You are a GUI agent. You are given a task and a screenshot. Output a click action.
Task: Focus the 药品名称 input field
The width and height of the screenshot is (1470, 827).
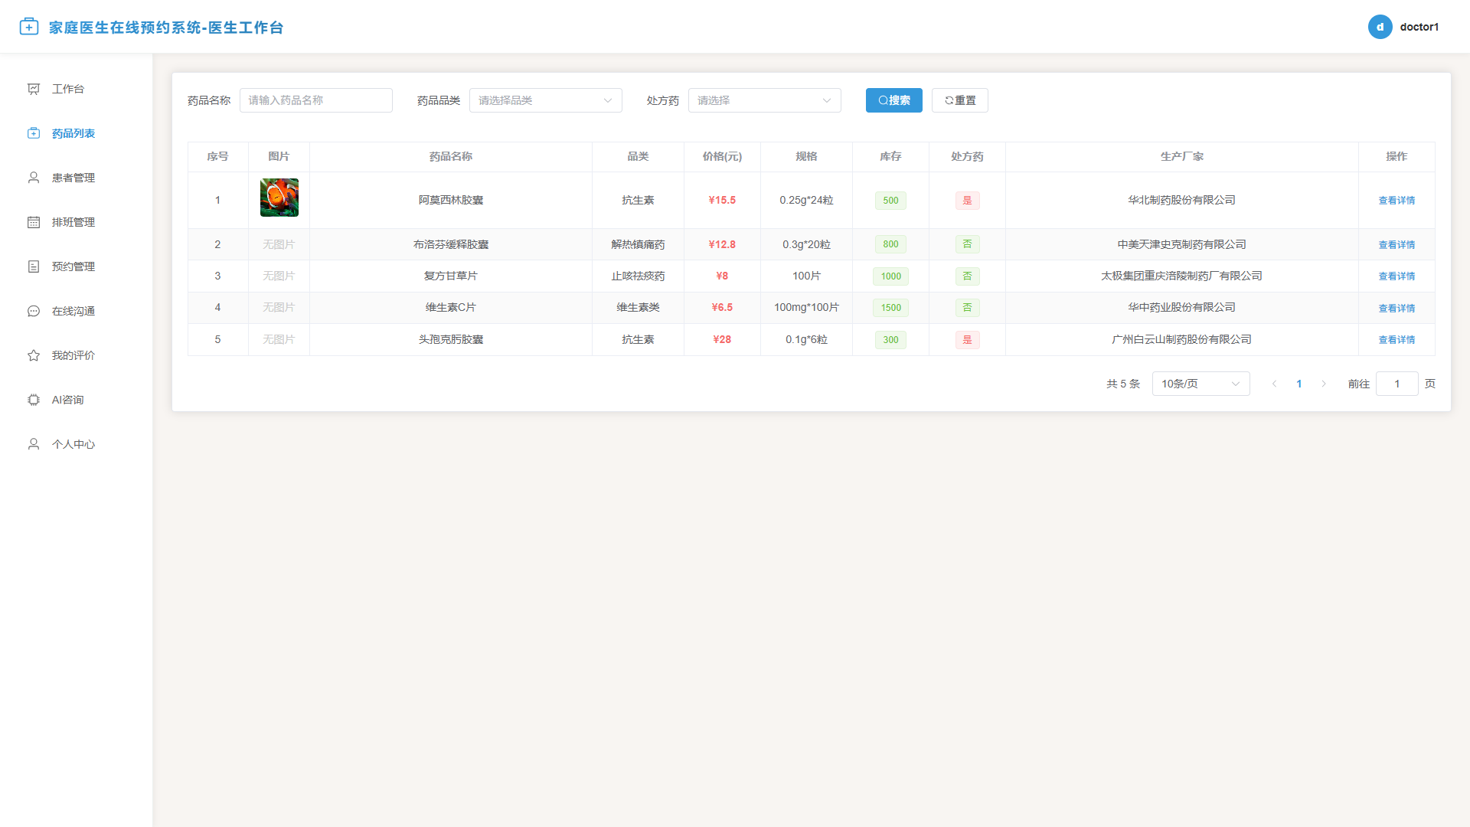315,100
